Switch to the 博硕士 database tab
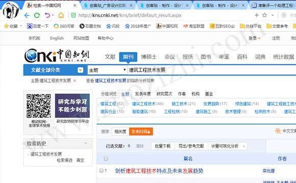This screenshot has width=296, height=183. tap(149, 57)
